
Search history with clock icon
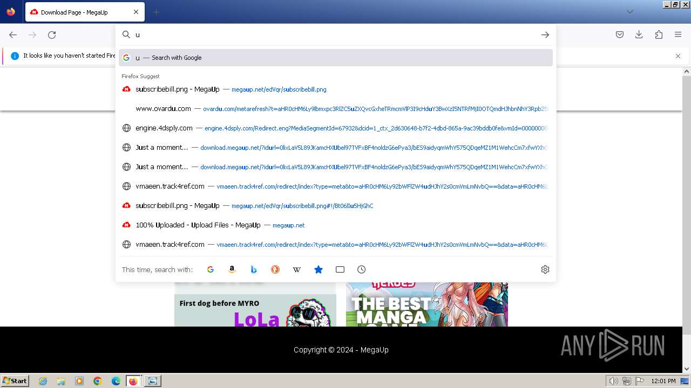362,269
